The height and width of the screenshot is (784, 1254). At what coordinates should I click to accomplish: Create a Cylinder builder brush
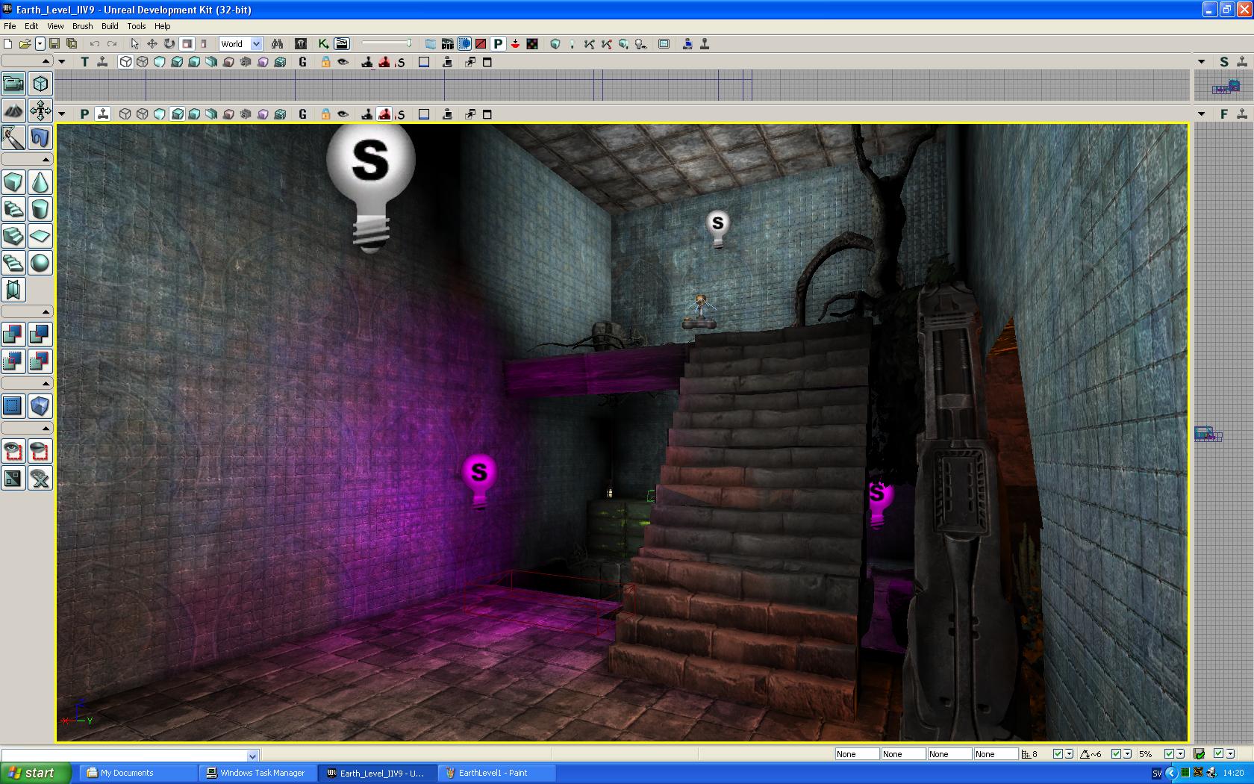(x=40, y=210)
